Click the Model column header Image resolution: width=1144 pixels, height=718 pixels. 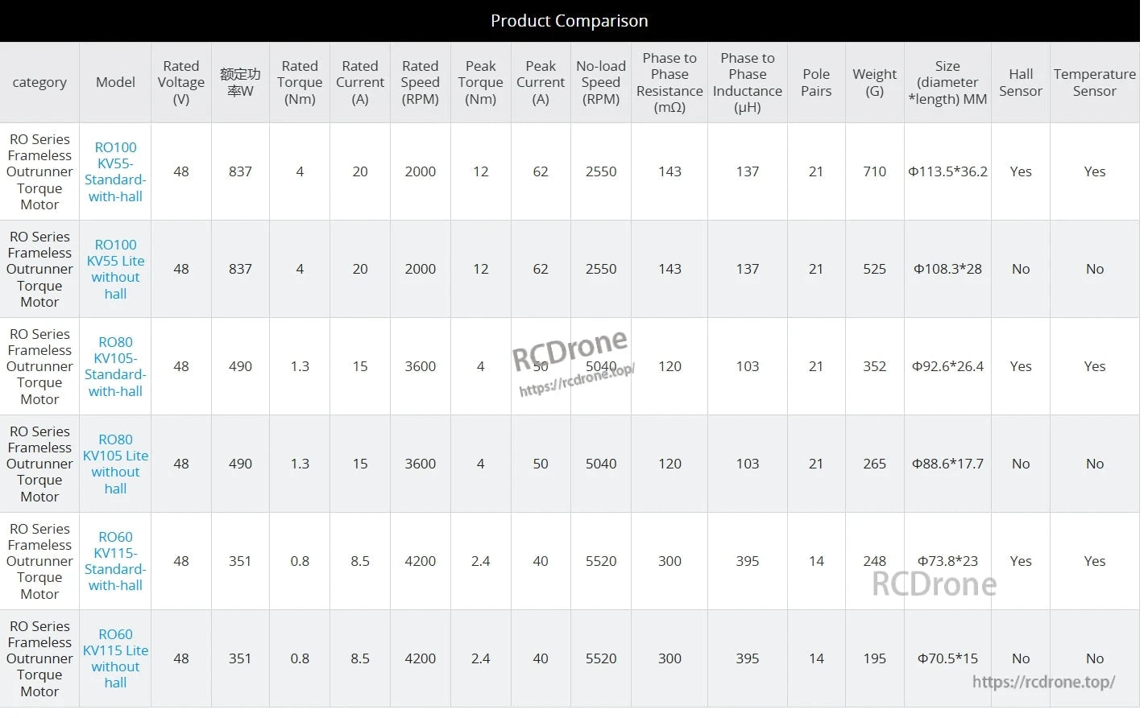(115, 82)
